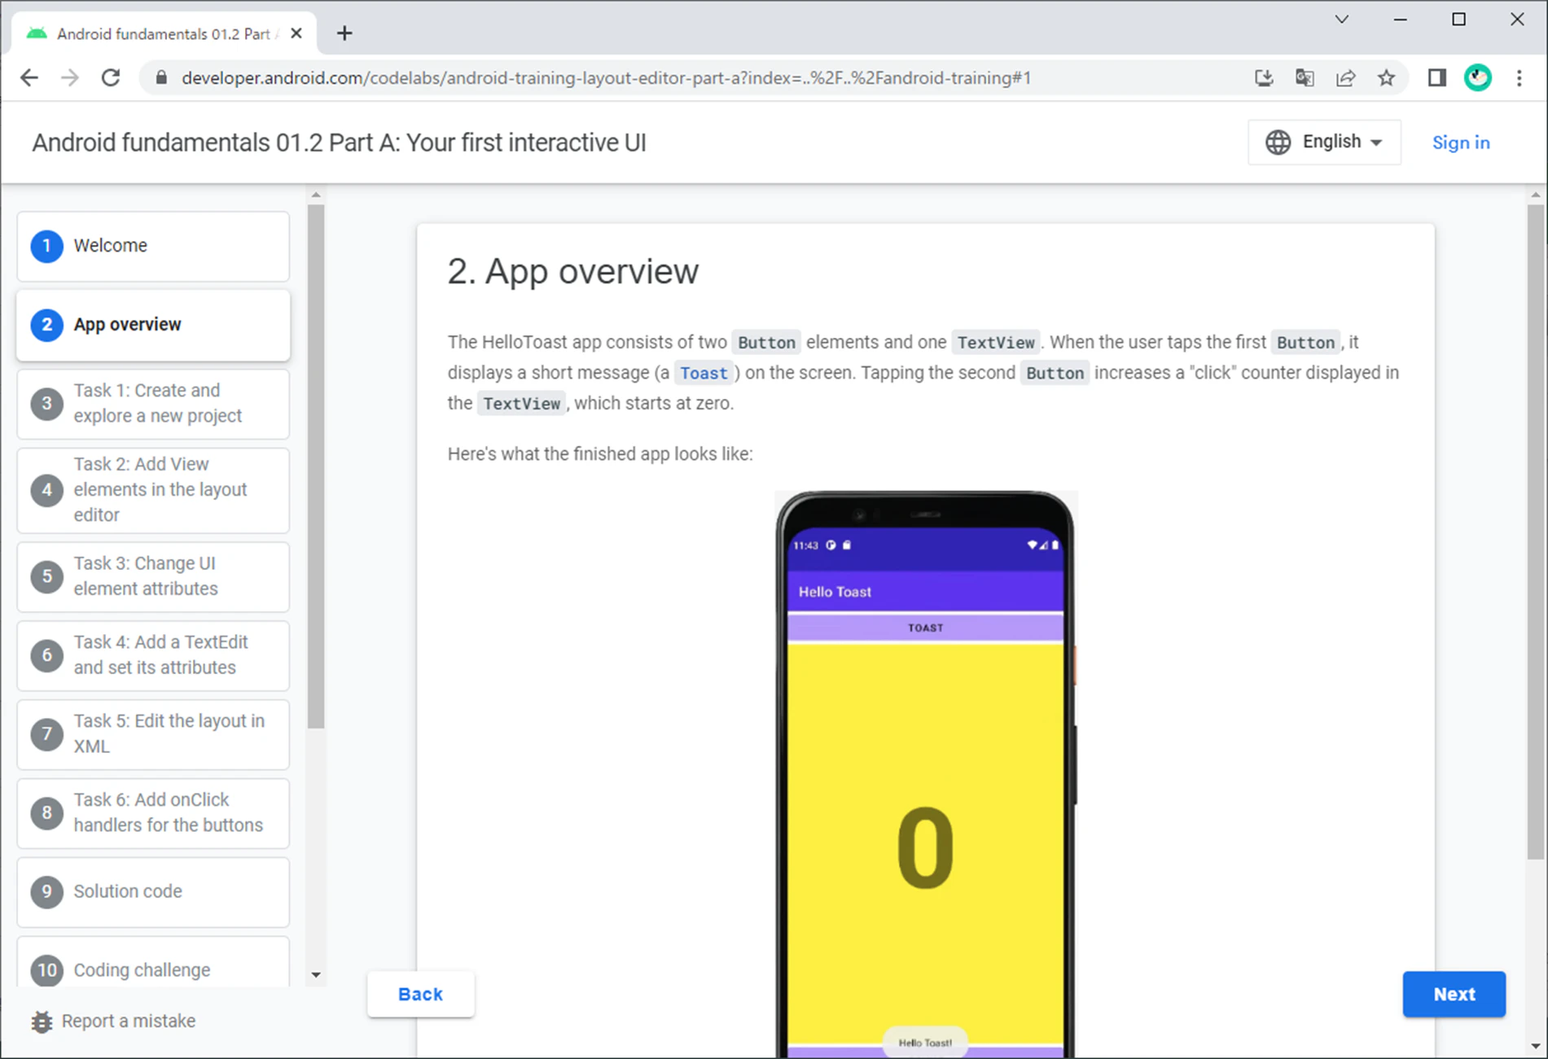Go to step 9 Solution code
The image size is (1548, 1059).
[x=153, y=892]
